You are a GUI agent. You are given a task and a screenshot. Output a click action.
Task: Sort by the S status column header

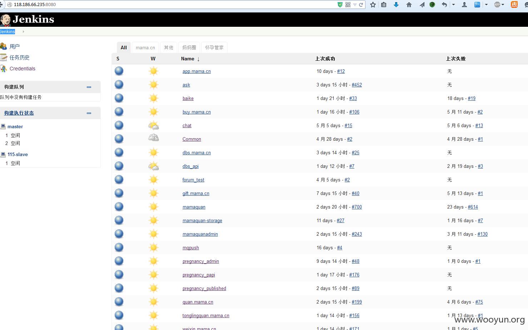coord(118,59)
